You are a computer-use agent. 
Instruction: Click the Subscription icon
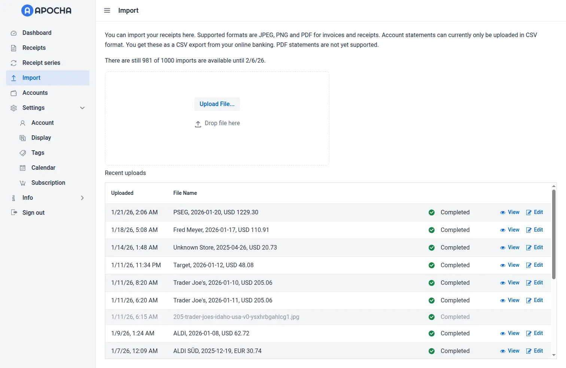pyautogui.click(x=22, y=183)
